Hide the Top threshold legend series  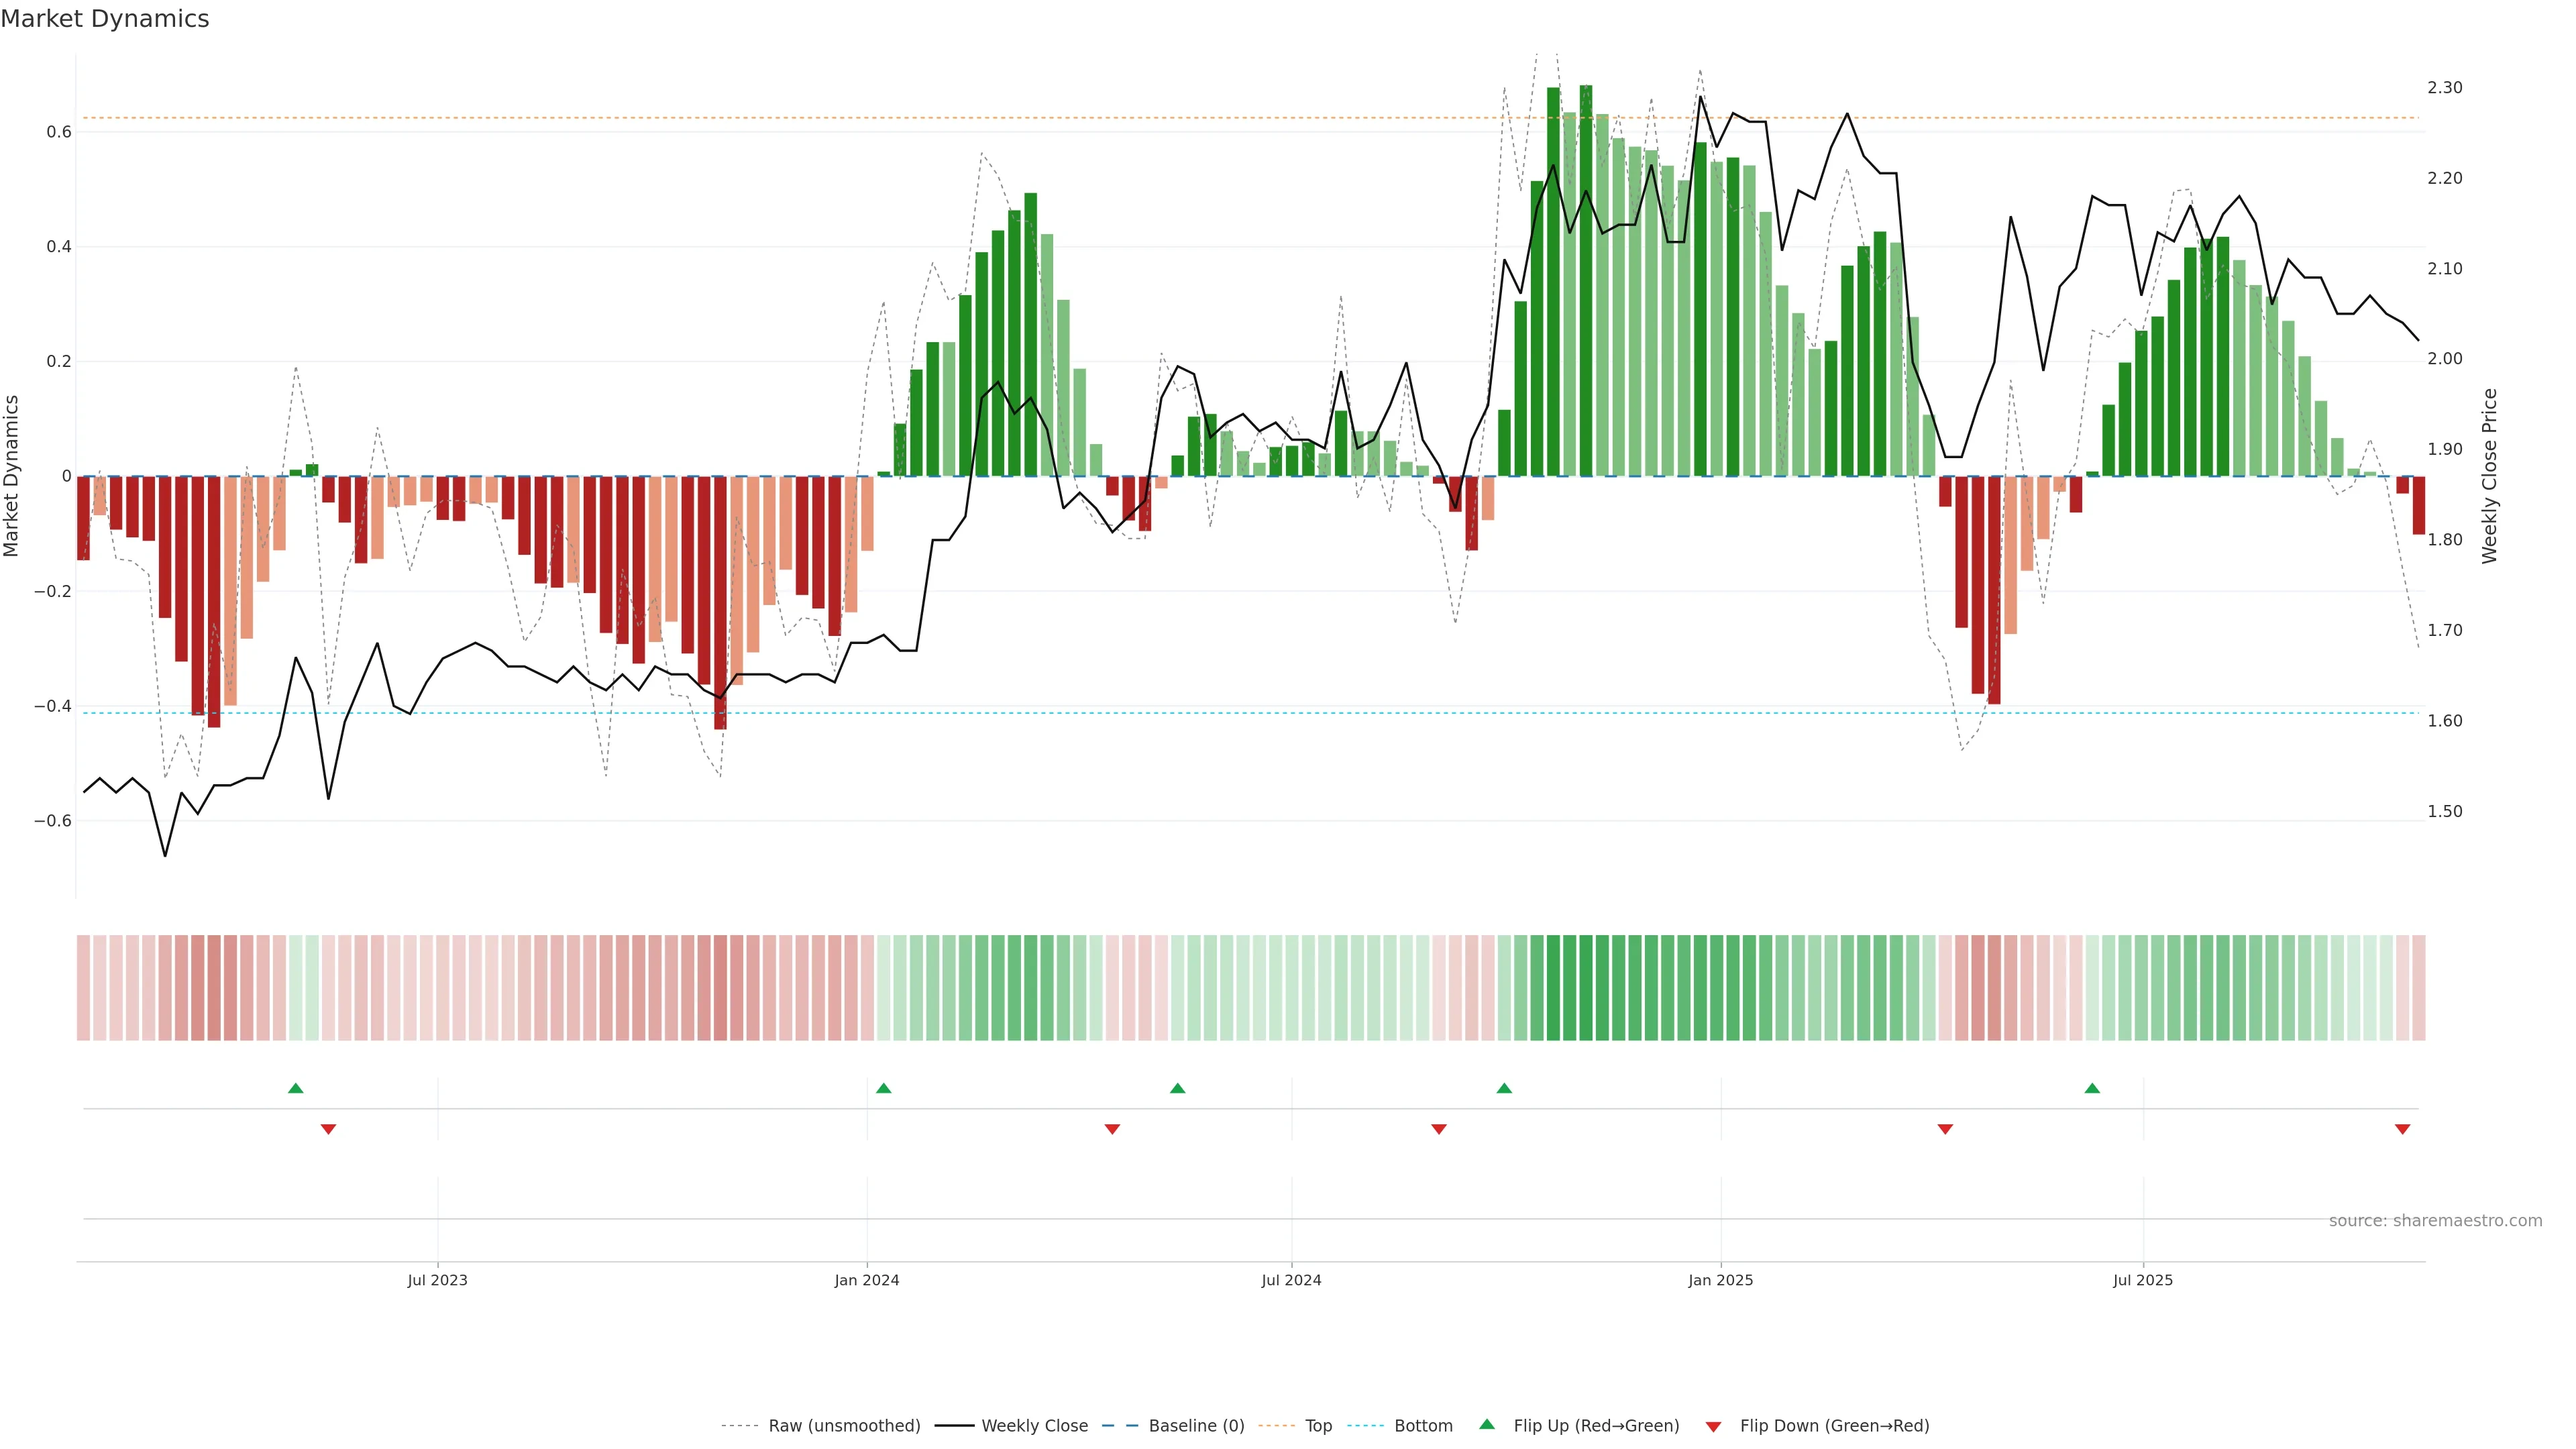coord(1318,1426)
